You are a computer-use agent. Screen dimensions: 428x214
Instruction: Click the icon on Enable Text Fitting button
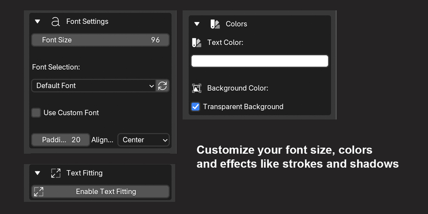point(39,191)
